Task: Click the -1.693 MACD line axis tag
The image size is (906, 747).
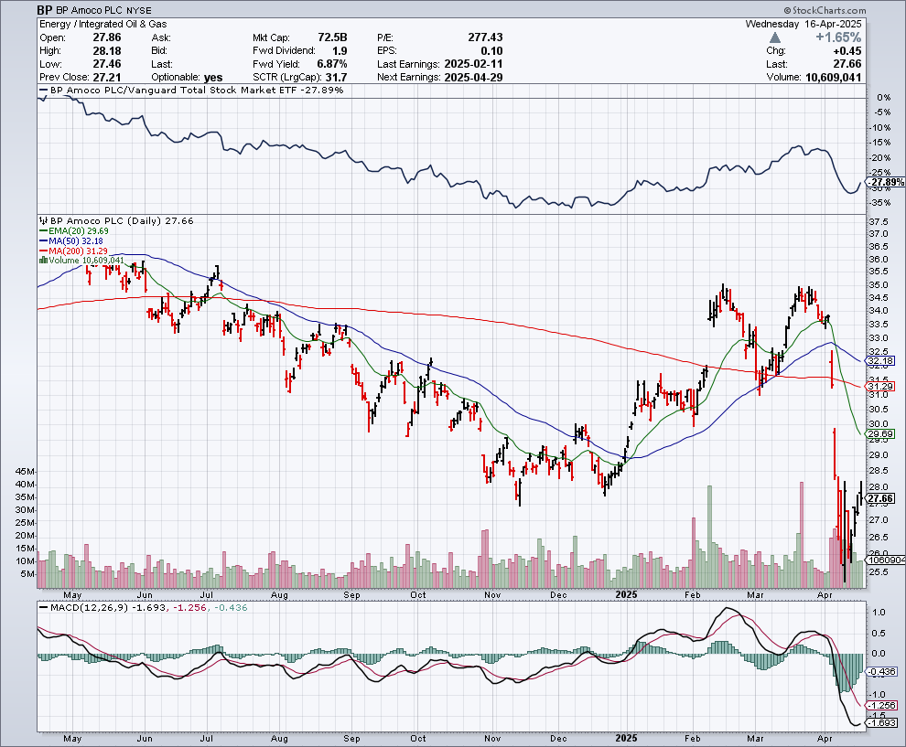Action: click(882, 722)
